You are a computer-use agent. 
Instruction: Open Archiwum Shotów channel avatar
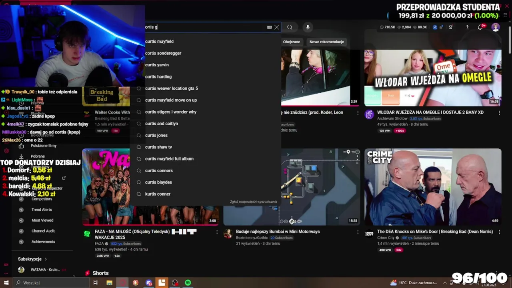[369, 115]
